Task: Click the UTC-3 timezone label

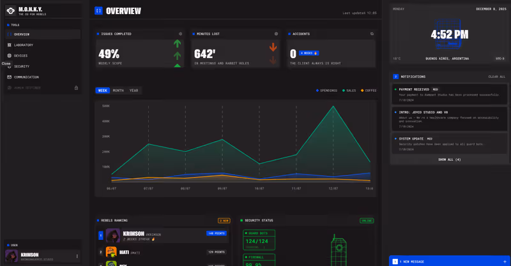Action: (x=500, y=59)
